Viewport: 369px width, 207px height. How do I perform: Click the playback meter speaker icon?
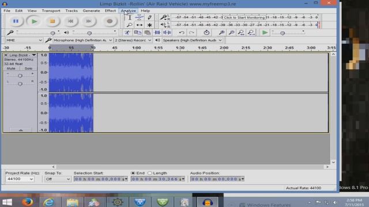163,25
